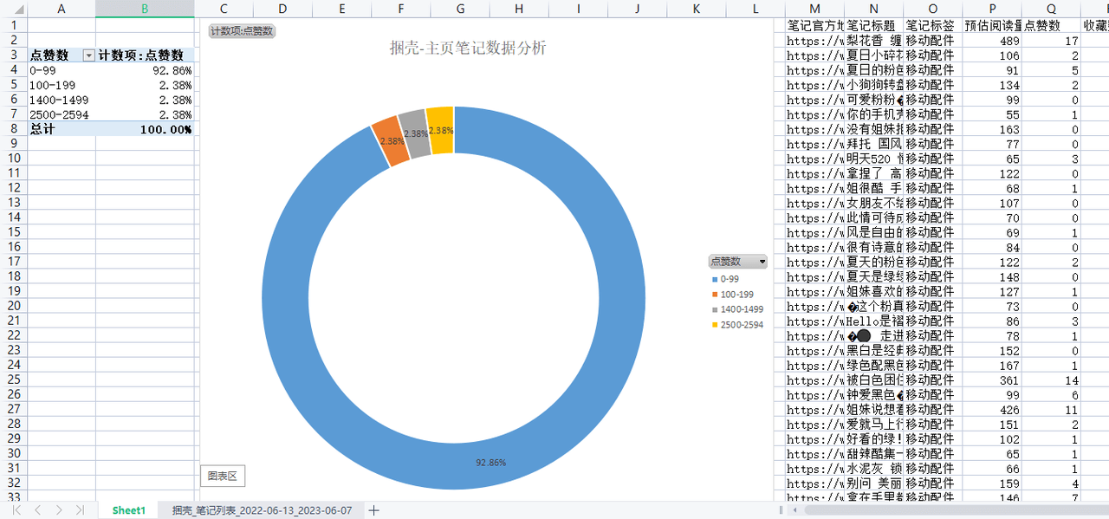Select the 移动配件 tag cell in row 2

click(x=933, y=40)
